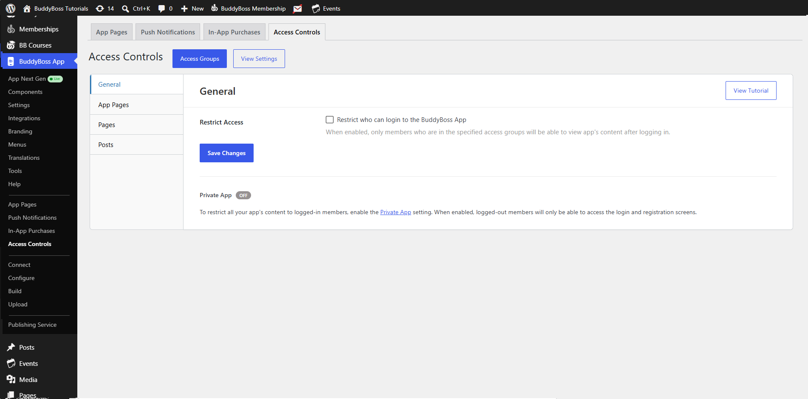Open Publishing Service submenu item
The image size is (808, 399).
[x=32, y=325]
